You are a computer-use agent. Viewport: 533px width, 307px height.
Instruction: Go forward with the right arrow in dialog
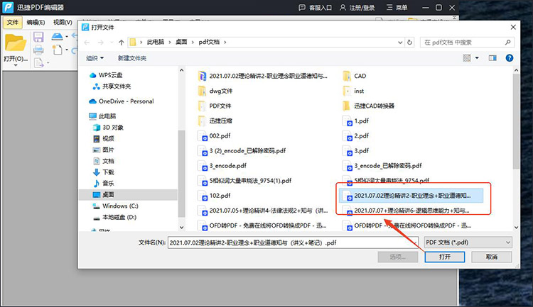point(101,43)
